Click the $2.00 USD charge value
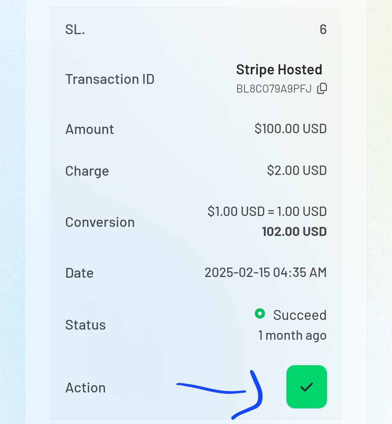This screenshot has height=424, width=392. [x=297, y=170]
